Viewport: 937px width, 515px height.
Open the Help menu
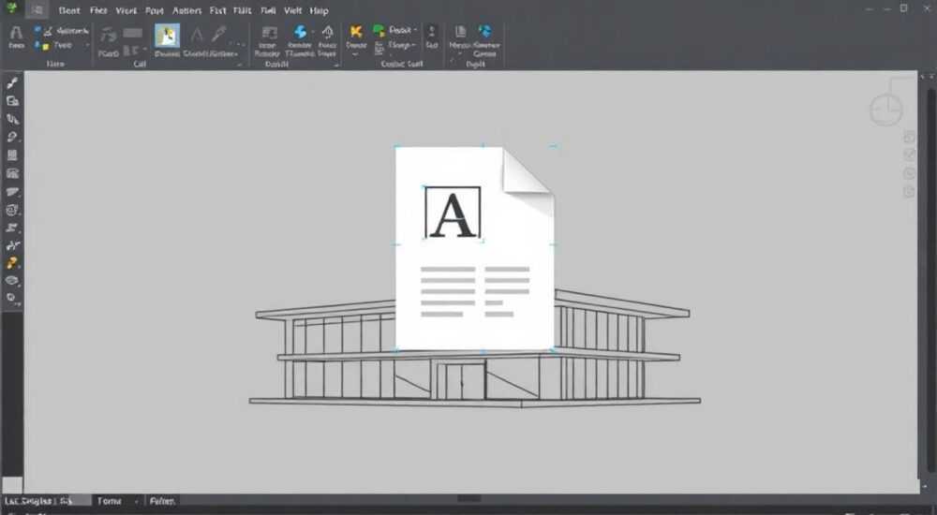(x=320, y=10)
